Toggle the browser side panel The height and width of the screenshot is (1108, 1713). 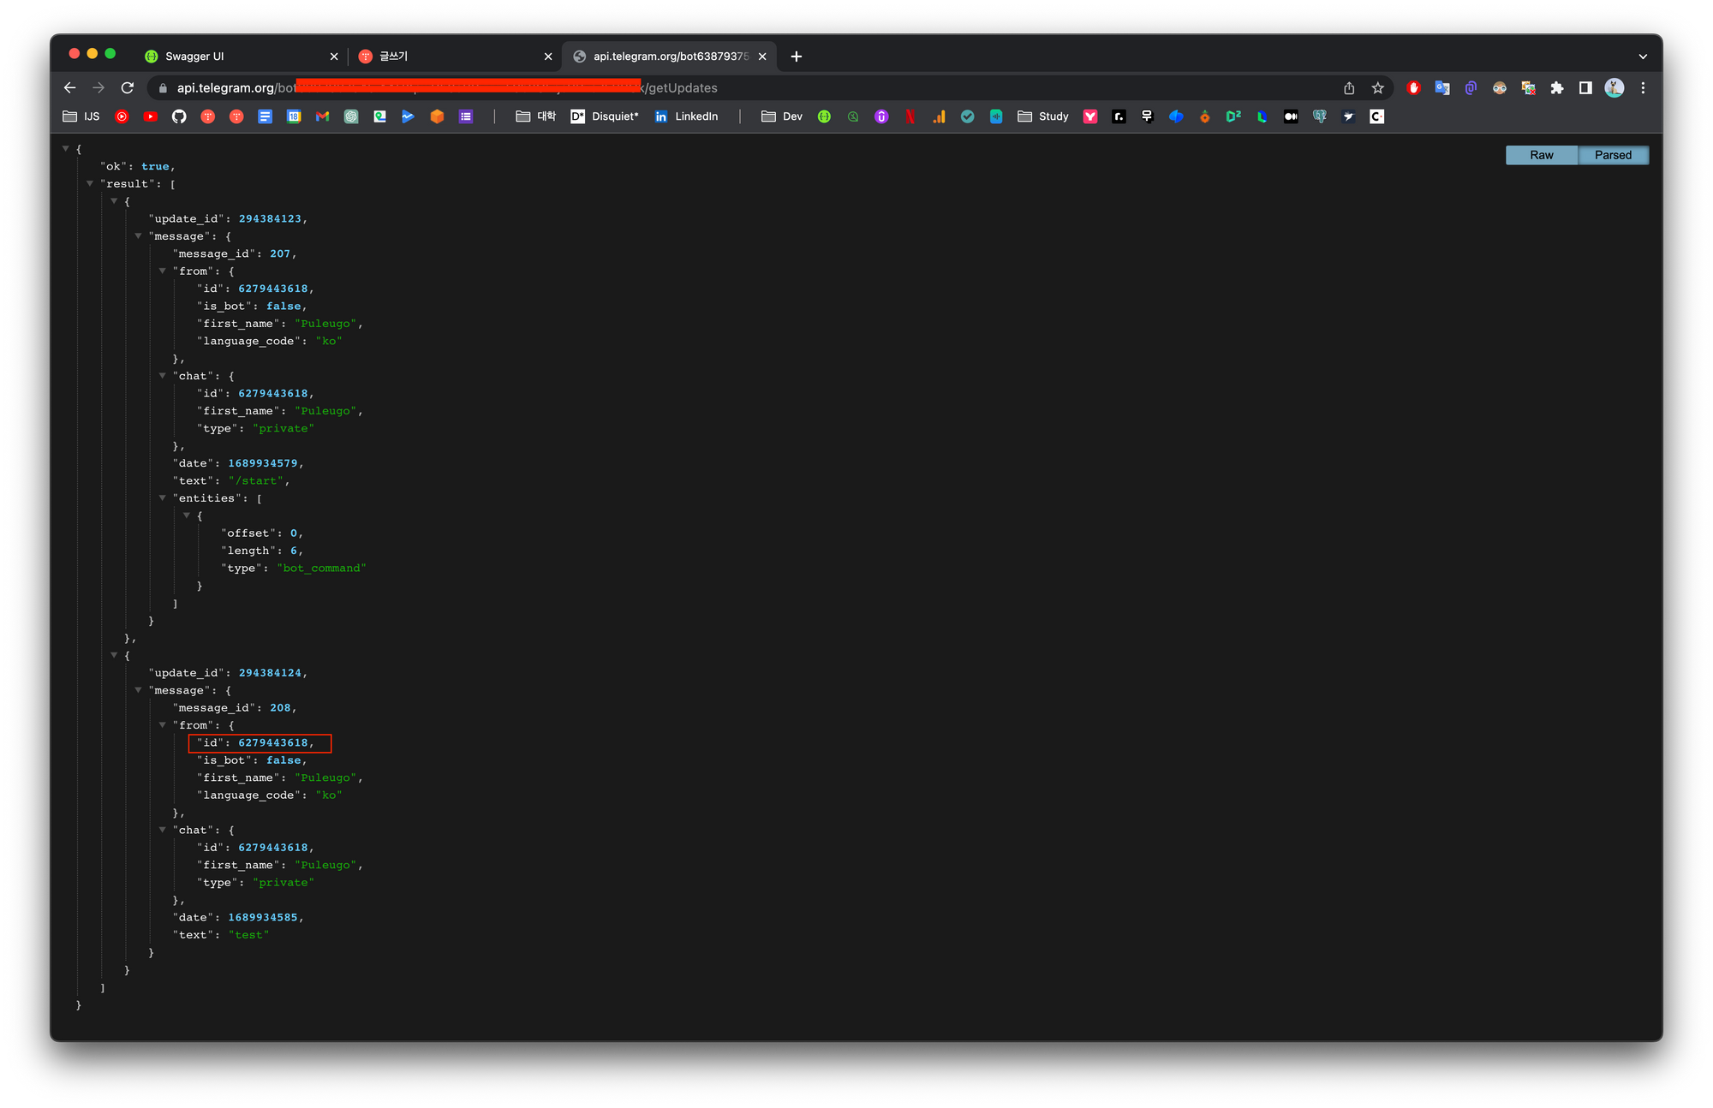1585,88
